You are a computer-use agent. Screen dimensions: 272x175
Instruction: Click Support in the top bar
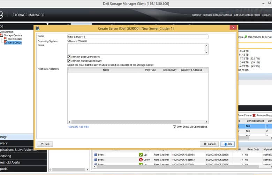click(x=266, y=15)
